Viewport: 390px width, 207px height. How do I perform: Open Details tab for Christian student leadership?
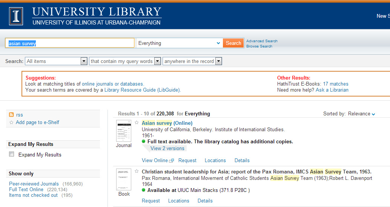(x=205, y=201)
